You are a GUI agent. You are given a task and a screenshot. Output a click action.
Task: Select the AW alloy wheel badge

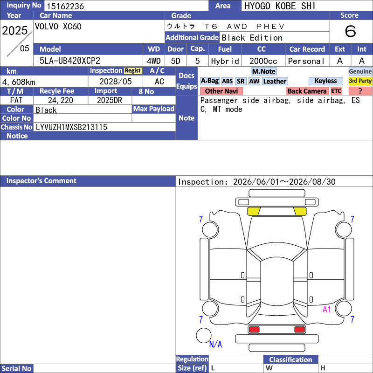coord(254,81)
